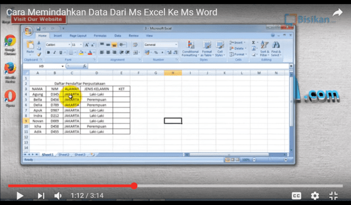Screen dimensions: 351x205
Task: Toggle closed captions on the video
Action: pyautogui.click(x=296, y=195)
